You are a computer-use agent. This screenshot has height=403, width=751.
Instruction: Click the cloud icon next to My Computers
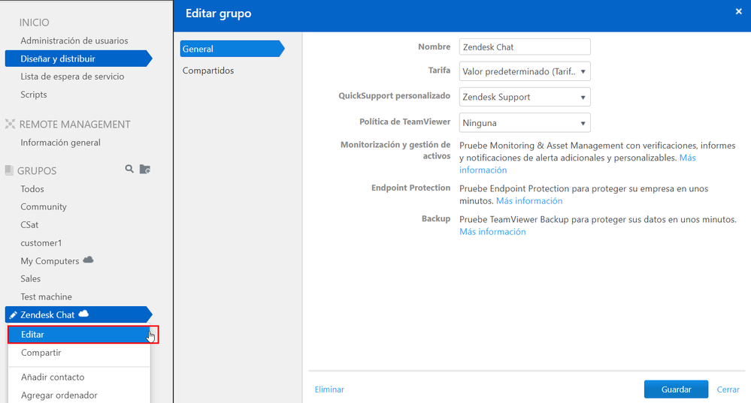coord(88,260)
